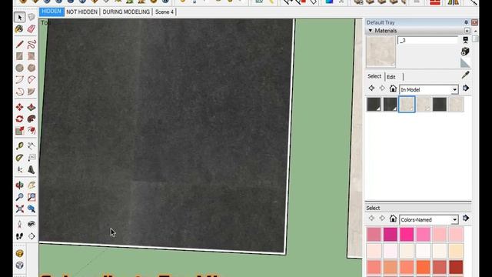The height and width of the screenshot is (277, 492).
Task: Select the Rotated Rectangle tool
Action: point(32,56)
